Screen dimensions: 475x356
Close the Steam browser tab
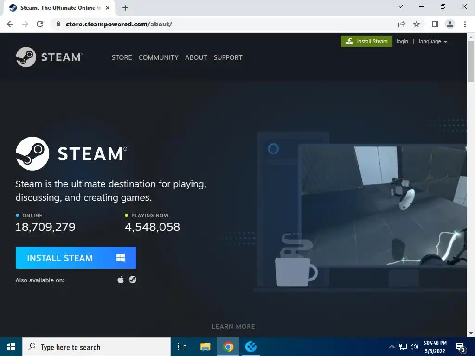108,8
